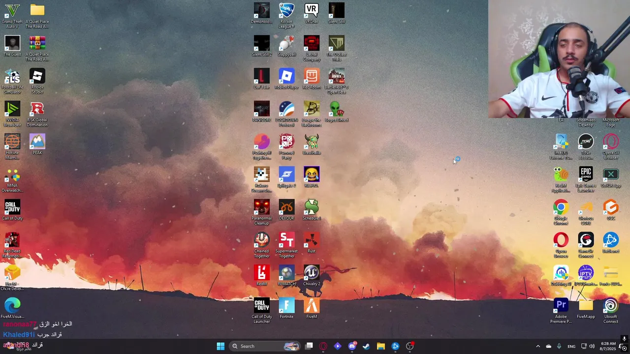Open Steam from the taskbar
Image resolution: width=630 pixels, height=354 pixels.
pyautogui.click(x=366, y=346)
